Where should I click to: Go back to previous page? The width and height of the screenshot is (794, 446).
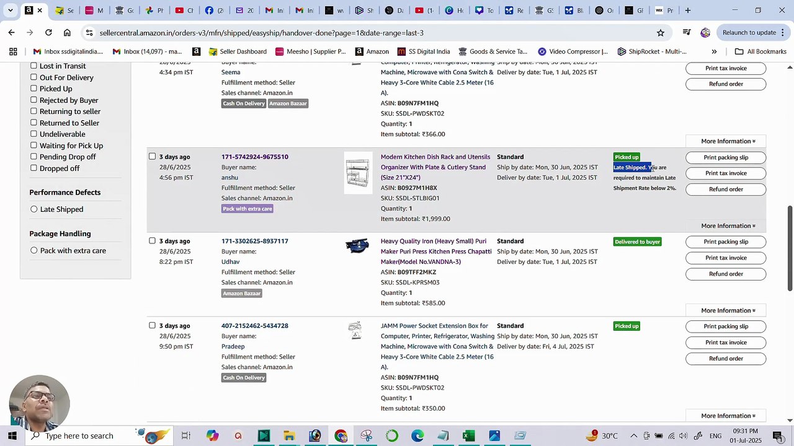[12, 33]
